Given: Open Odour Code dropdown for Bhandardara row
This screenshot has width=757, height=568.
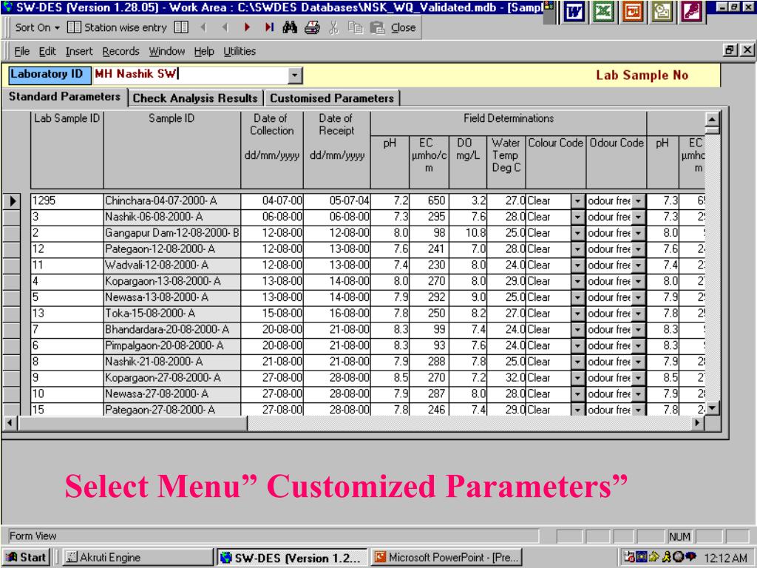Looking at the screenshot, I should click(638, 330).
